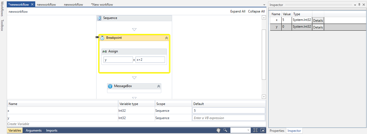Click the Sequence activity icon
Screen dimensions: 367x134
(99, 18)
